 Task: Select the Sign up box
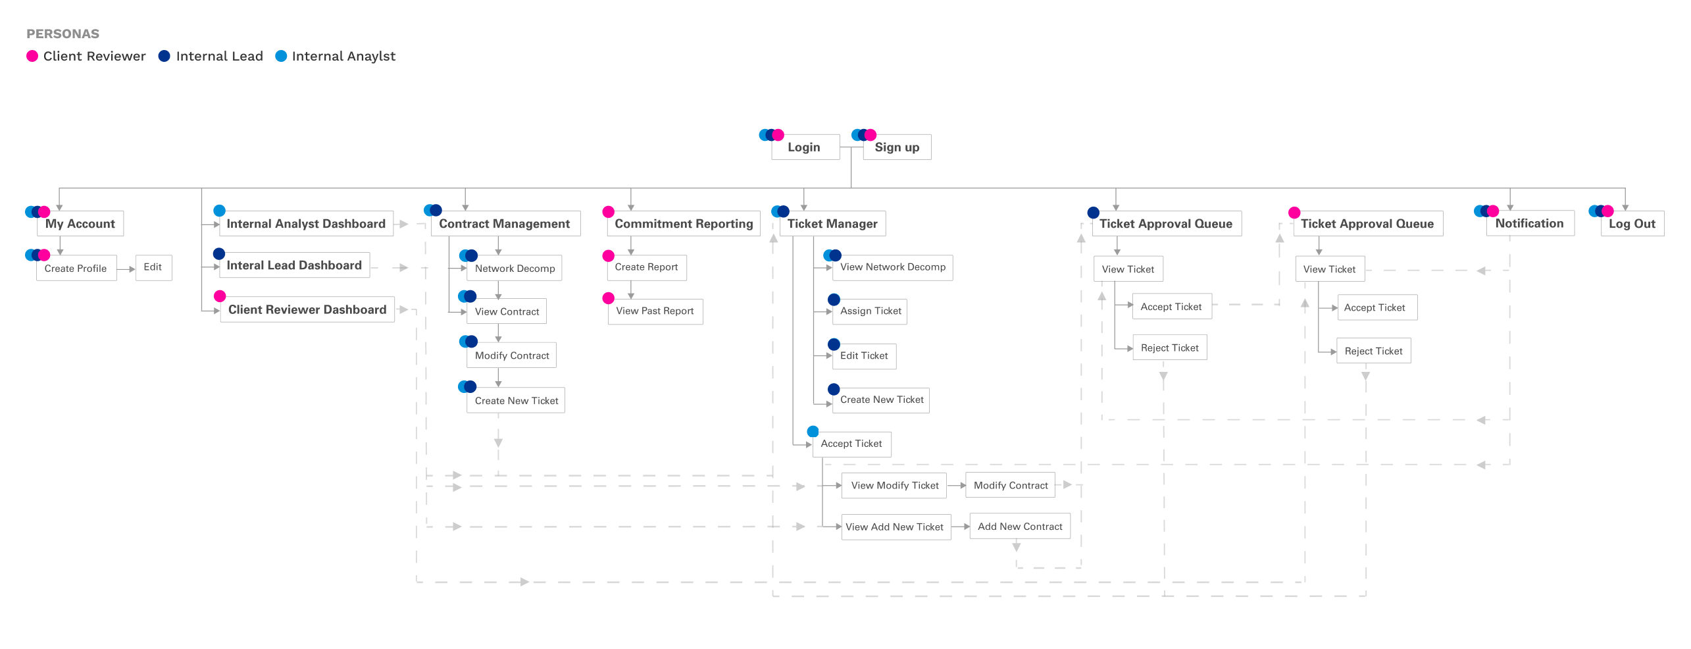tap(897, 147)
